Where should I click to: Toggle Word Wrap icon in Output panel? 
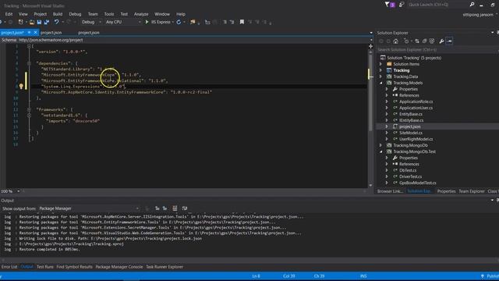185,208
